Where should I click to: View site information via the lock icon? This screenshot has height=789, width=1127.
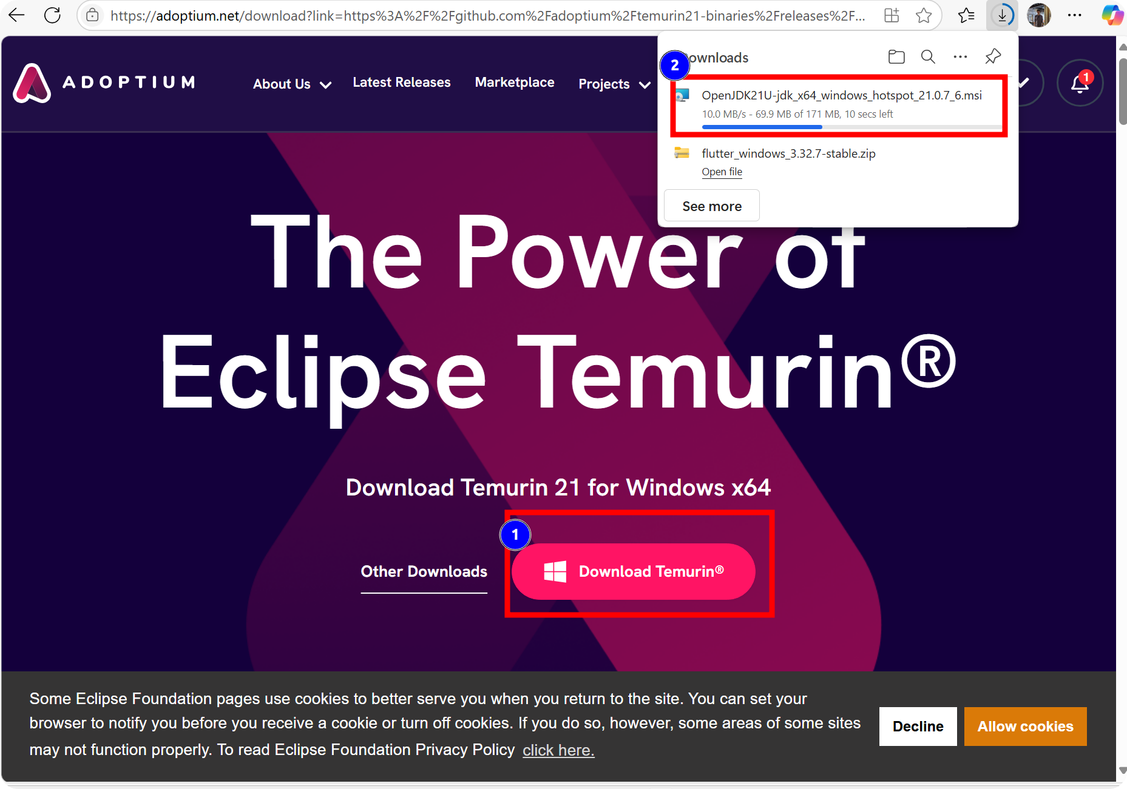click(92, 15)
